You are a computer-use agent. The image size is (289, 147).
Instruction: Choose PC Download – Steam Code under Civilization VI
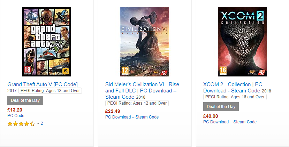(x=132, y=117)
